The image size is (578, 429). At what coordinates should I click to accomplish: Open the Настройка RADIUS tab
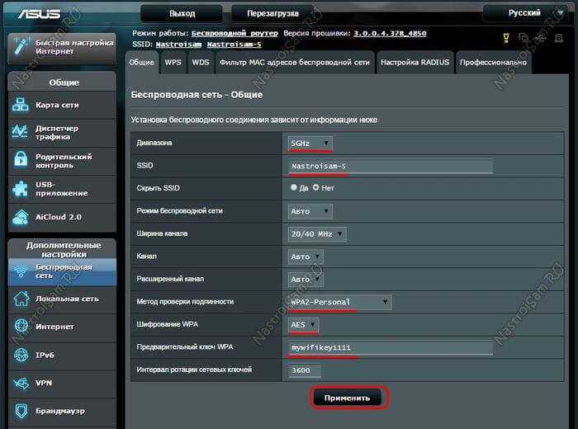(x=415, y=62)
